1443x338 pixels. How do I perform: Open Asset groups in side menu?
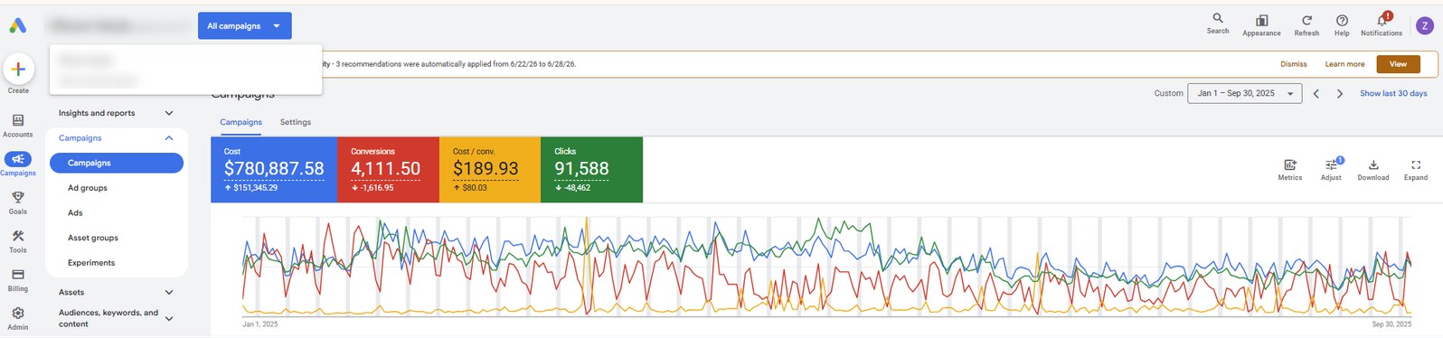tap(93, 238)
